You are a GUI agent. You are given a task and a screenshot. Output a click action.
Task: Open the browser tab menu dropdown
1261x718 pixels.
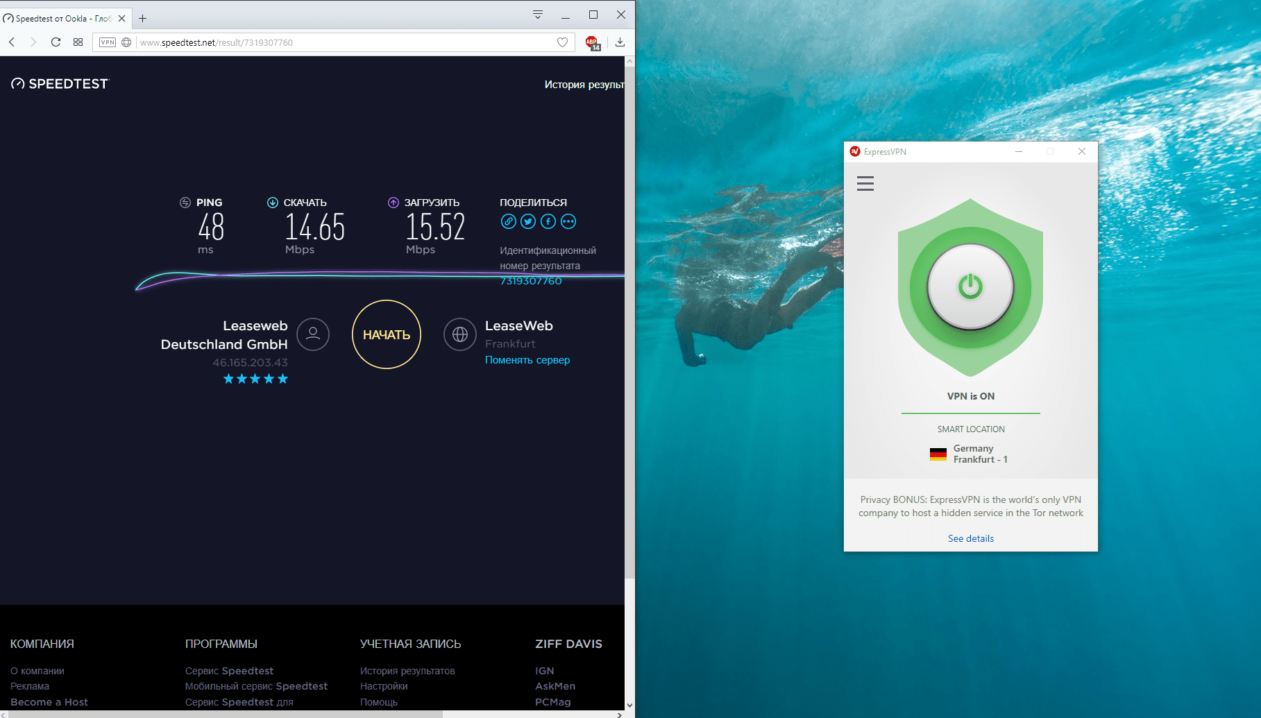point(537,15)
